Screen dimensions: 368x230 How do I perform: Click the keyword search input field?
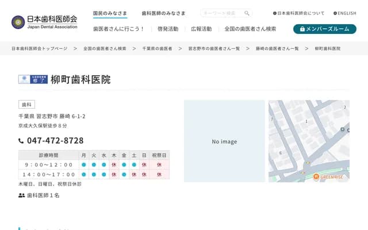(x=221, y=13)
